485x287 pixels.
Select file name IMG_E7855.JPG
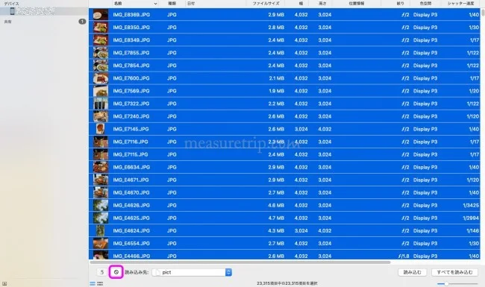click(x=131, y=53)
